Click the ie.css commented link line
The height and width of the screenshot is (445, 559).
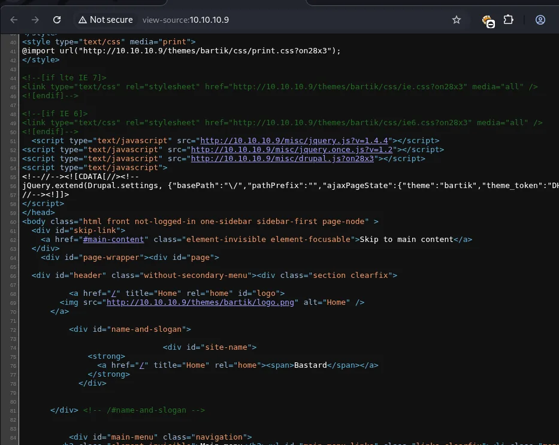280,87
